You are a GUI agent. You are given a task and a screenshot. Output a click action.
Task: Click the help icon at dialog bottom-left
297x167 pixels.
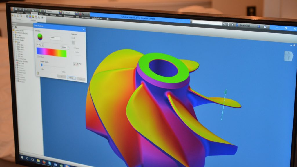click(x=38, y=73)
